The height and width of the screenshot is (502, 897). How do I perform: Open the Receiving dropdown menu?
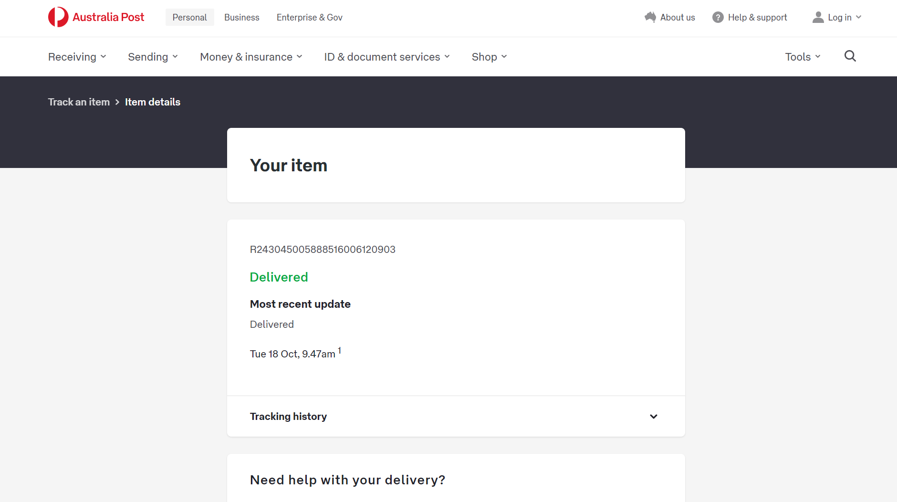(77, 57)
